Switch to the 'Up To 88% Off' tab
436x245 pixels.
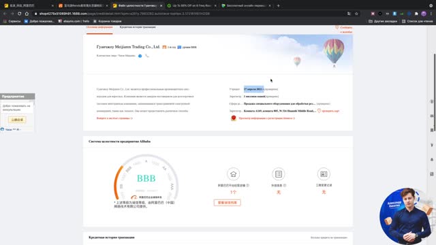(x=192, y=5)
